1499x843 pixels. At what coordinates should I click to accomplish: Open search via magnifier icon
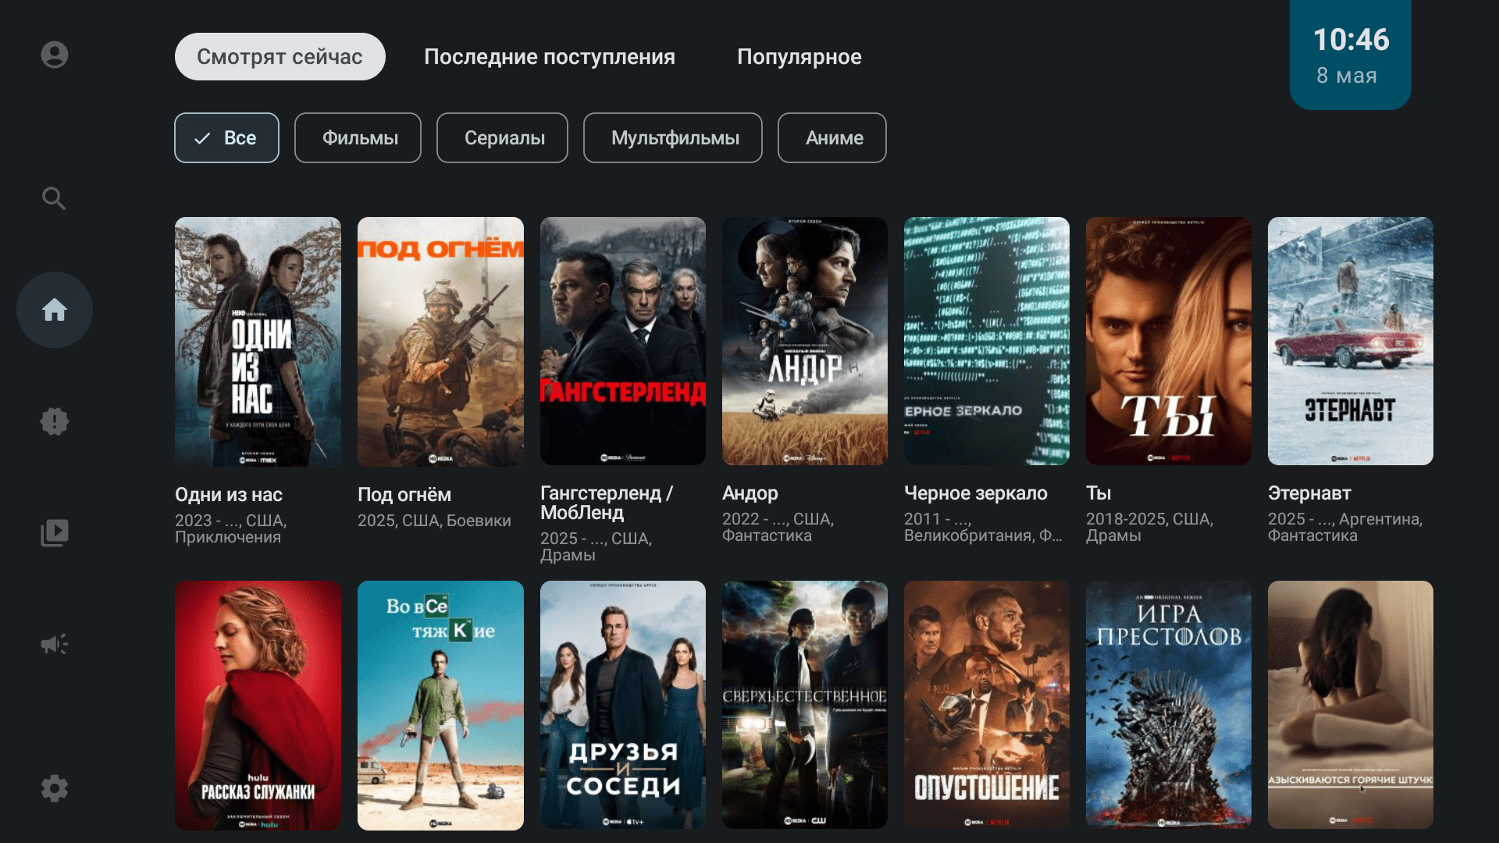pos(54,198)
